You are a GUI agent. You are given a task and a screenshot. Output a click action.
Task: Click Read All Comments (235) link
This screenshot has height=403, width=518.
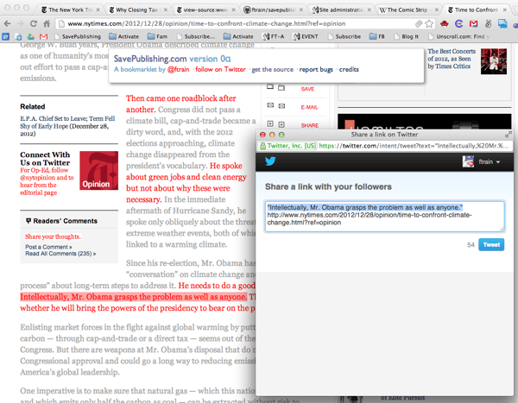59,254
